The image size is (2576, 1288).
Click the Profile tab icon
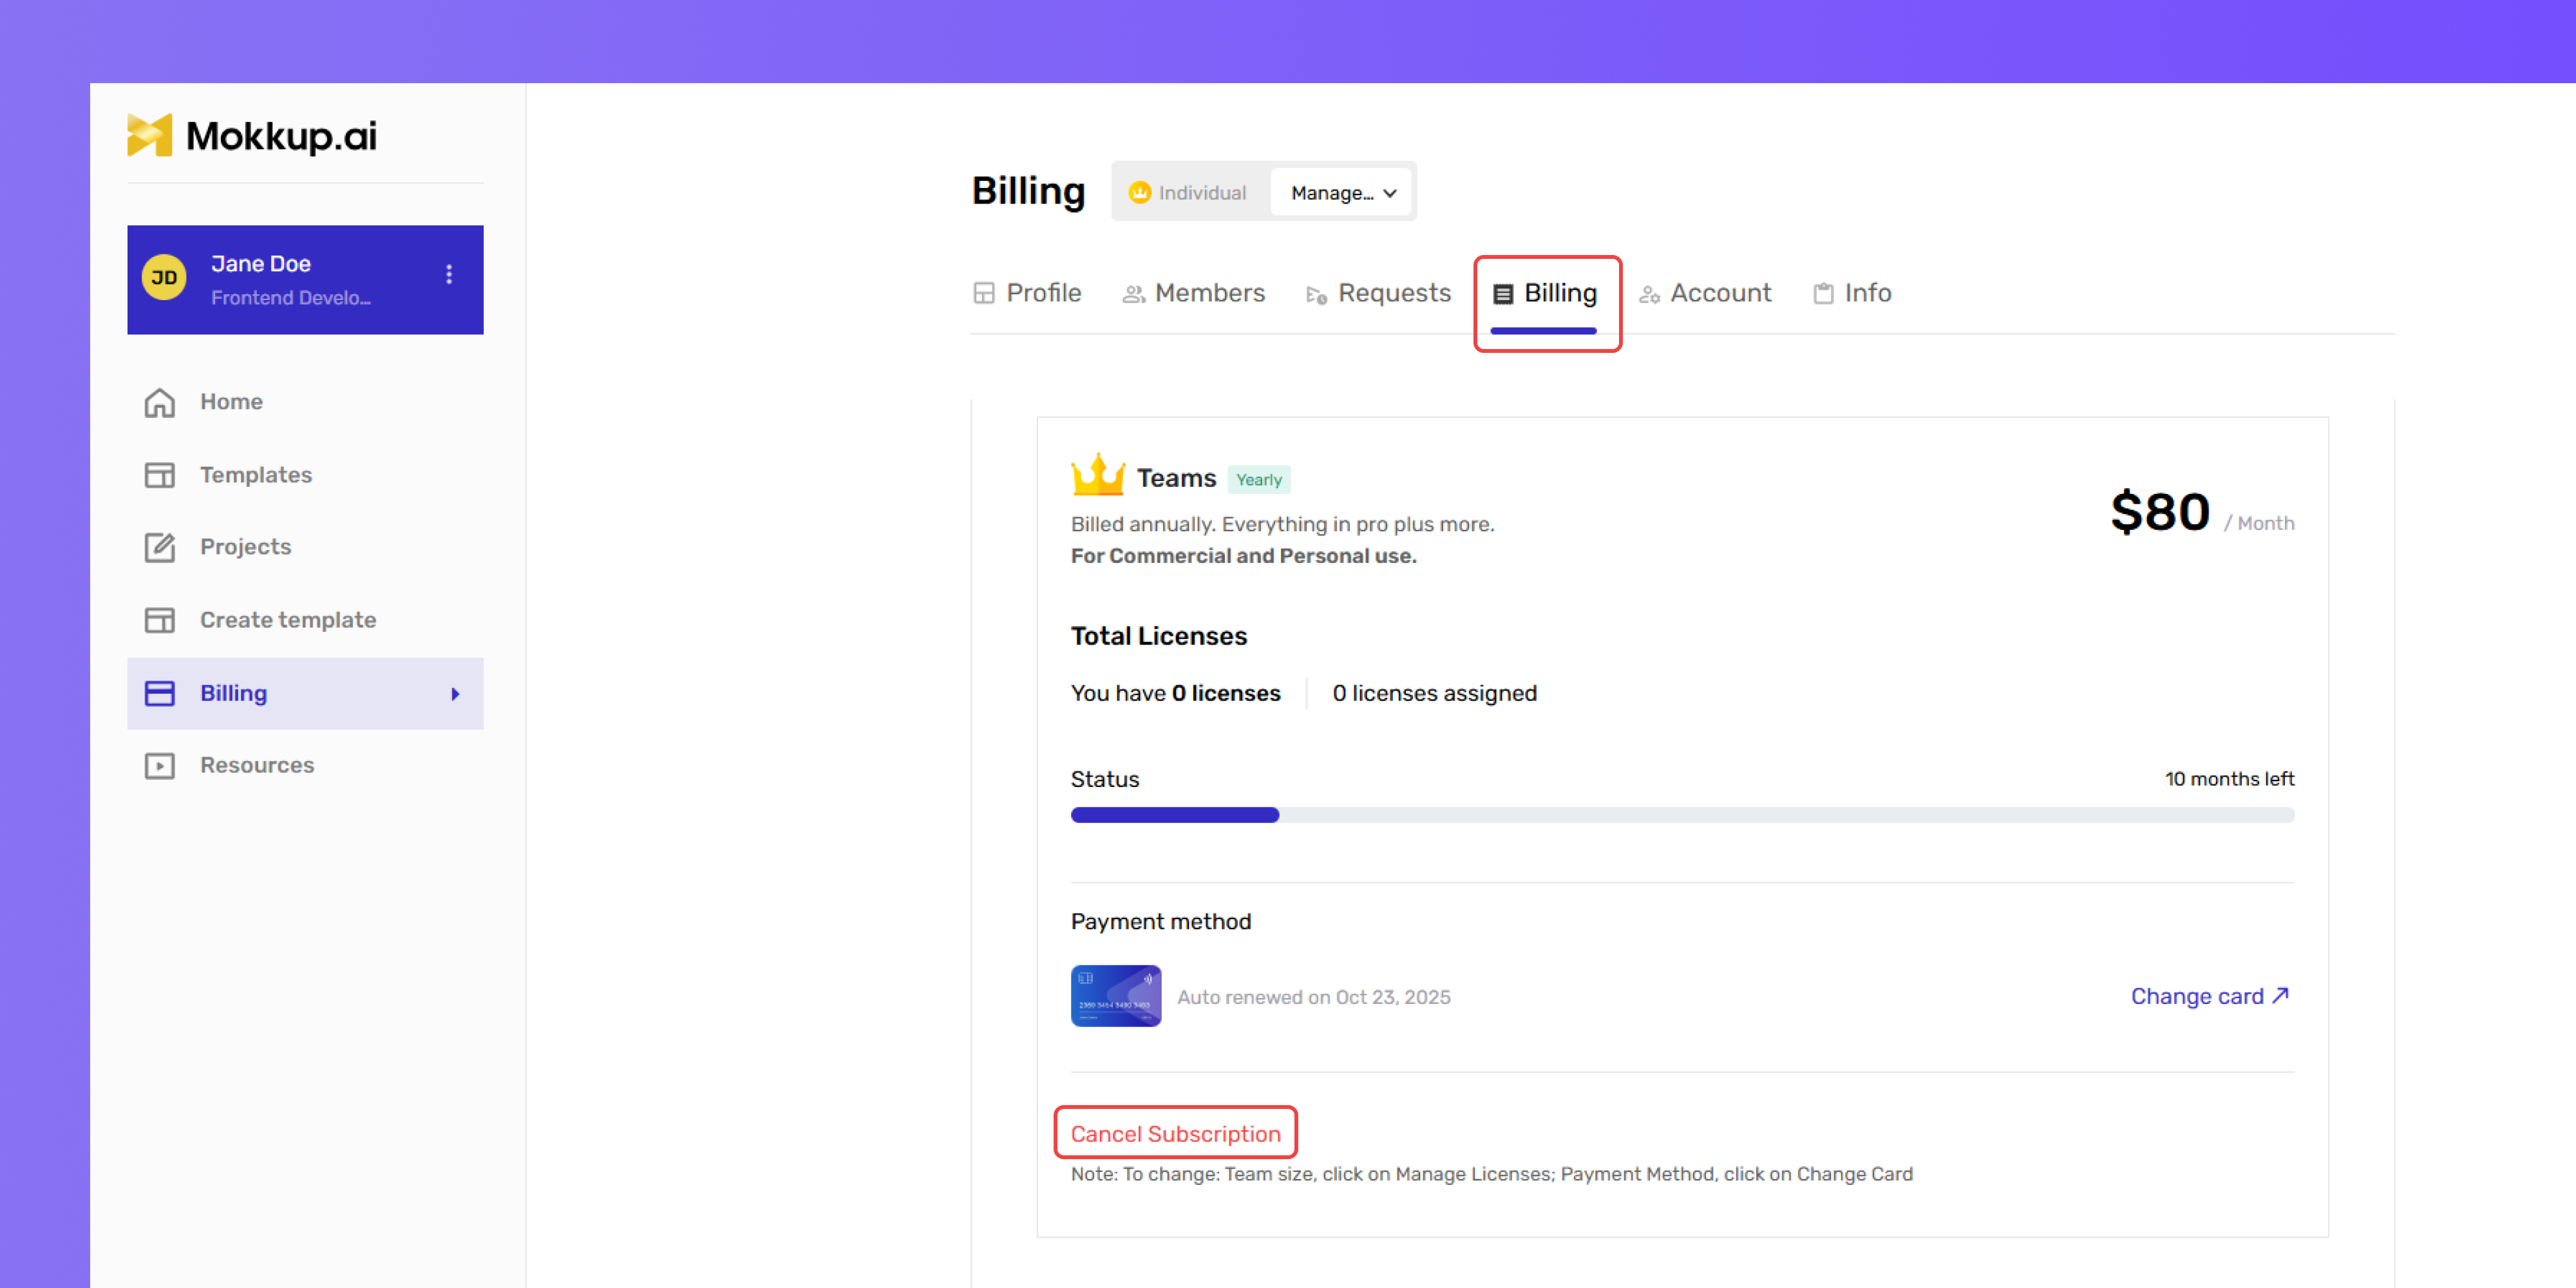984,293
